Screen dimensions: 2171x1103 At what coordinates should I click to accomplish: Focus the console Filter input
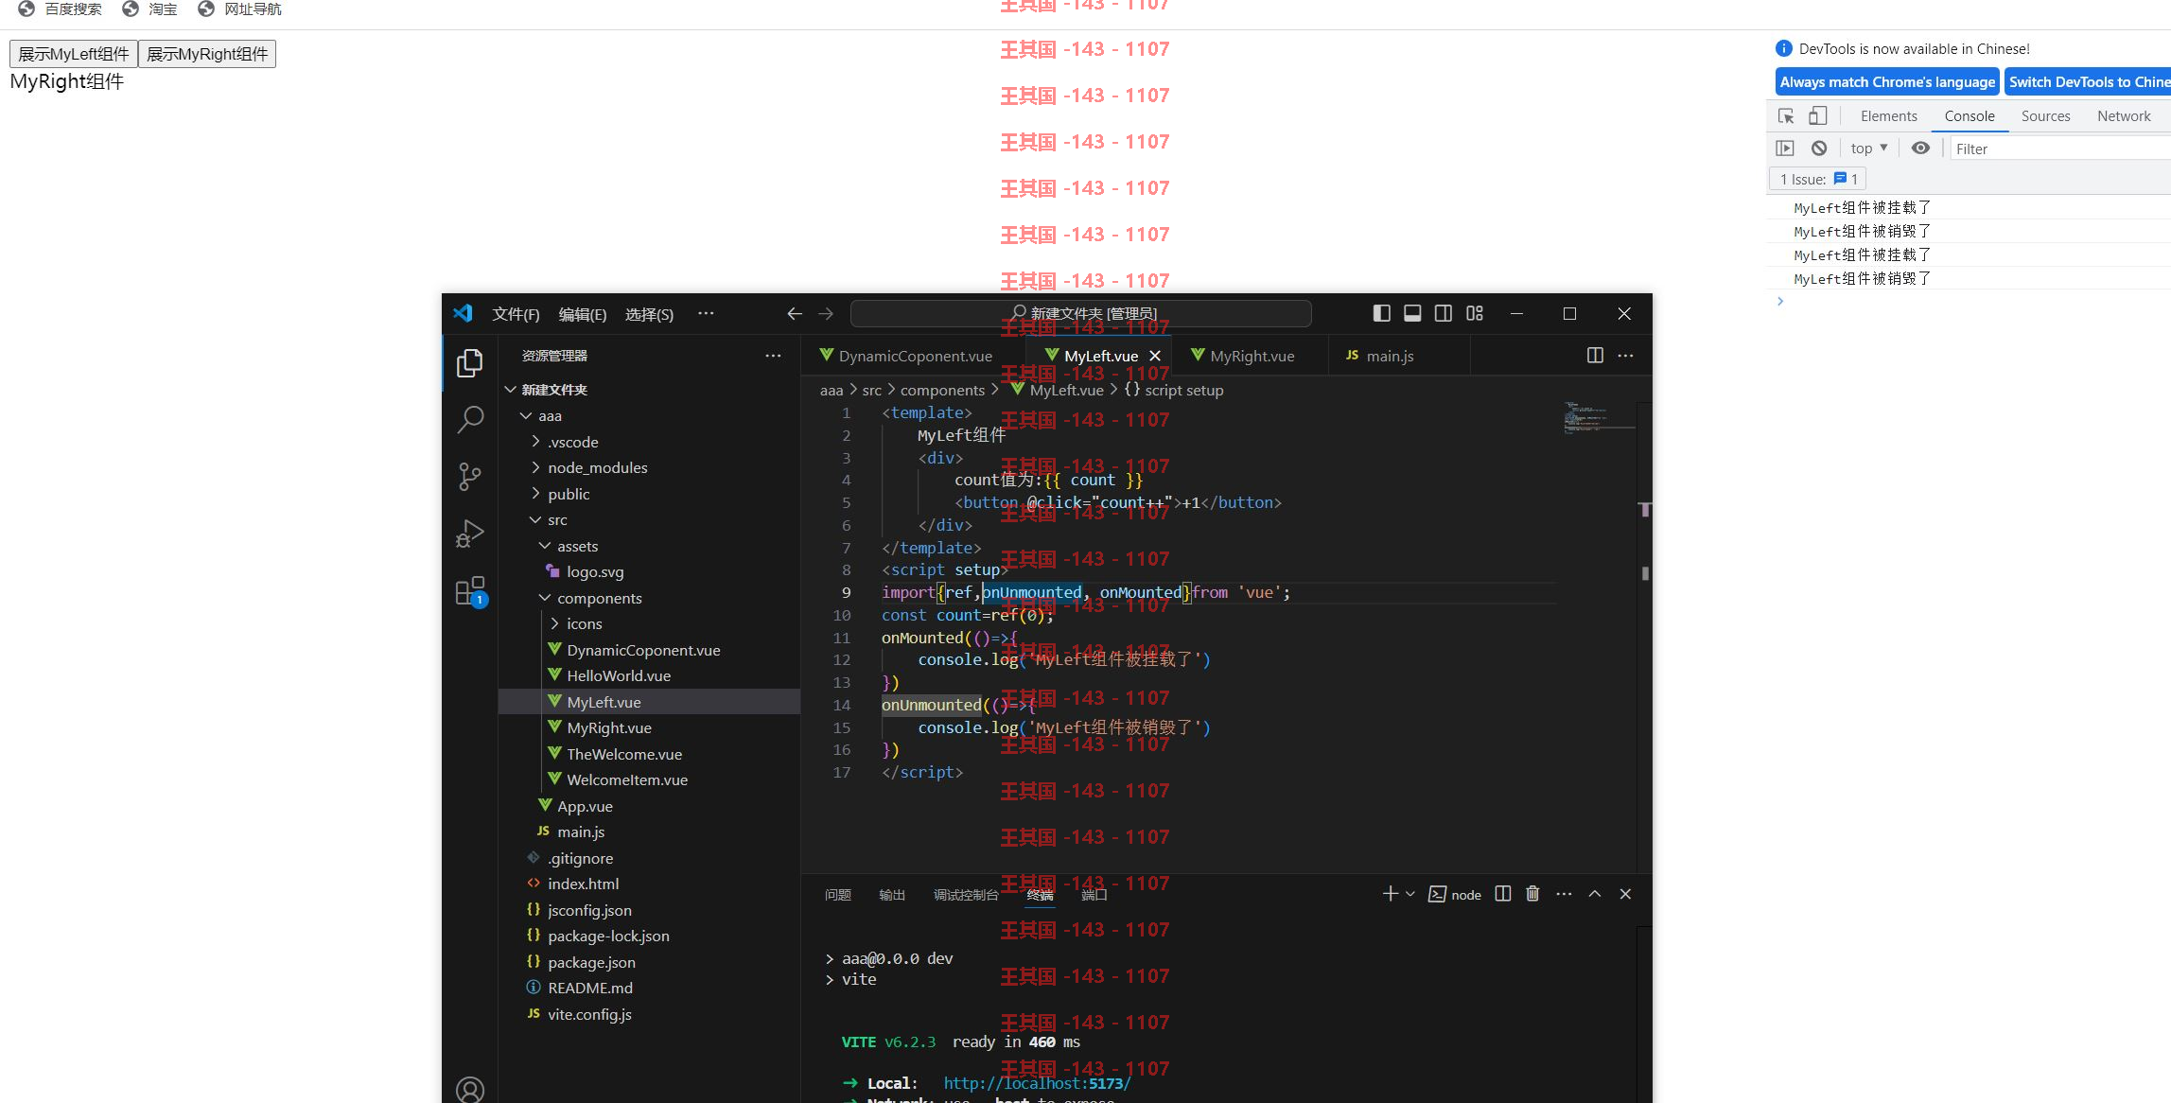2060,149
